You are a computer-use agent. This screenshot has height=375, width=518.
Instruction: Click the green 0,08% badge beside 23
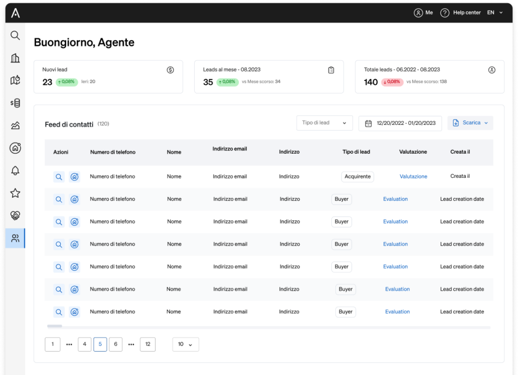67,82
